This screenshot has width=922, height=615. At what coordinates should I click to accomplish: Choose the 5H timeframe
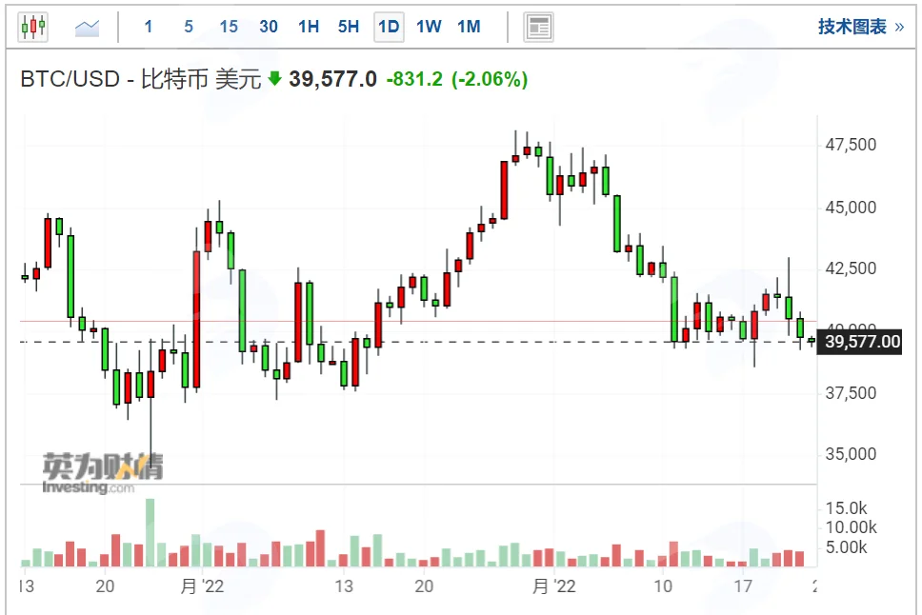click(x=349, y=27)
